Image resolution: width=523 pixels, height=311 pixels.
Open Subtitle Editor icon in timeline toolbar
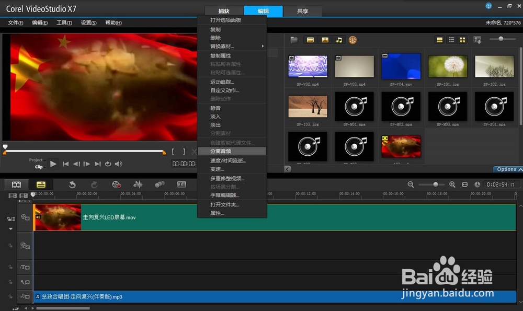181,185
